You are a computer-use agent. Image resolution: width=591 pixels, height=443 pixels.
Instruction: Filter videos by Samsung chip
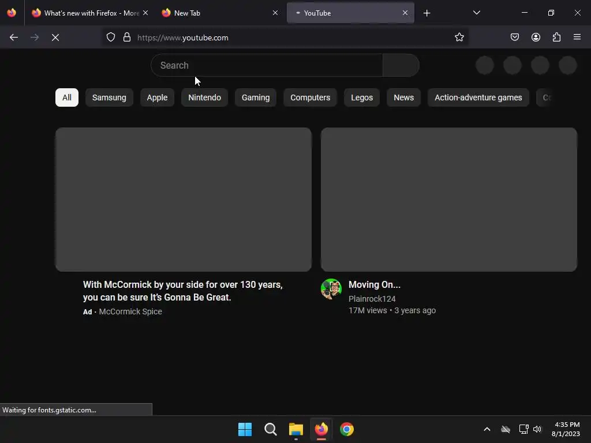point(109,97)
